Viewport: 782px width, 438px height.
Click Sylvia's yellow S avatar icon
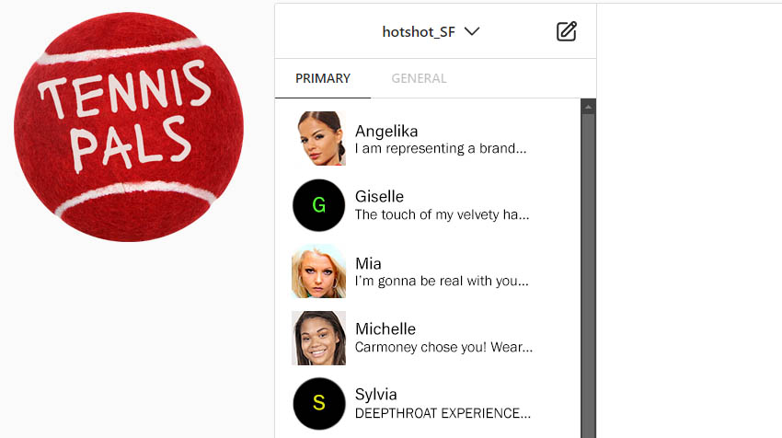coord(318,404)
